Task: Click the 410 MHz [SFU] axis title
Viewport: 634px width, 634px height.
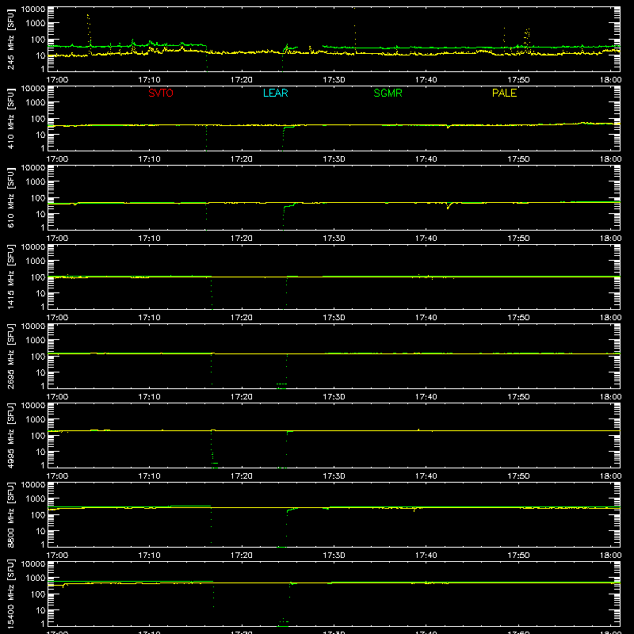Action: click(x=11, y=118)
